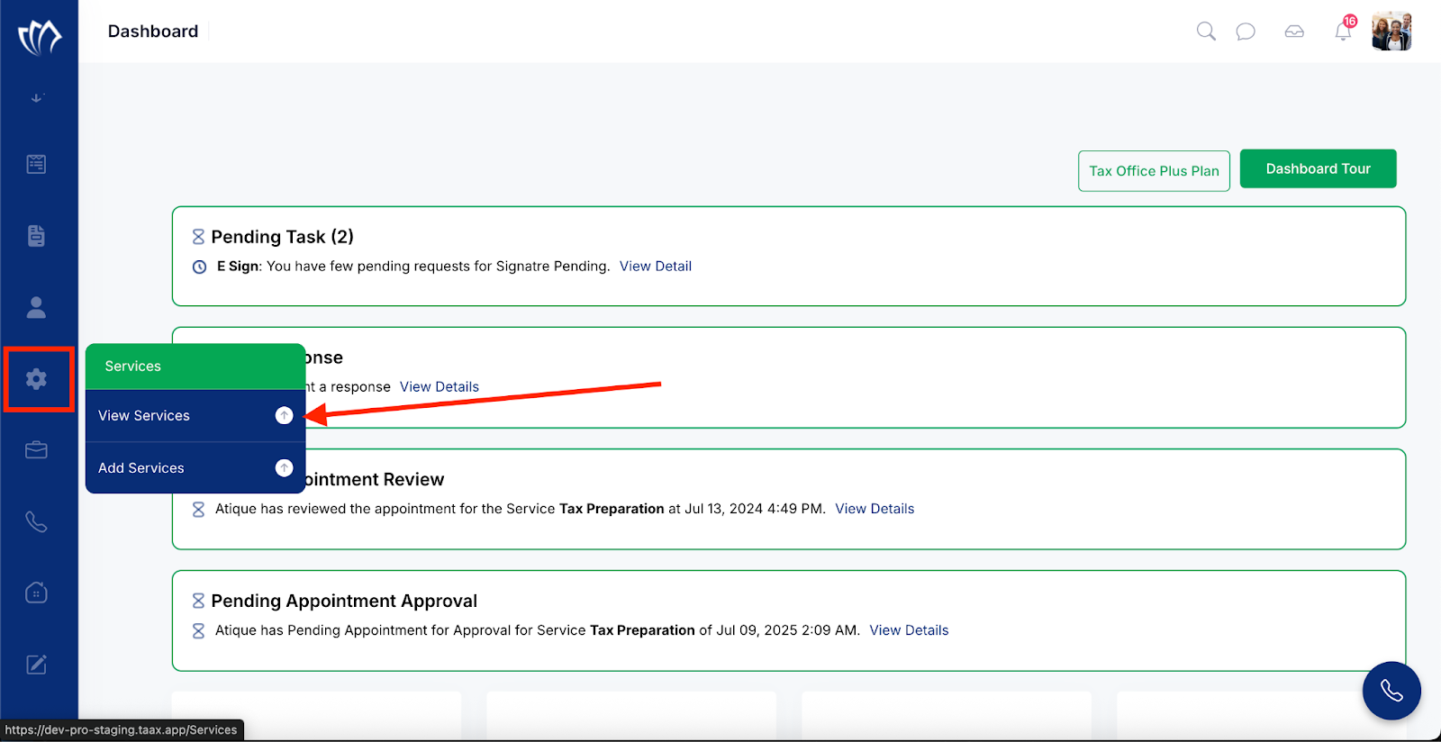Click the Dashboard page title
Image resolution: width=1441 pixels, height=742 pixels.
pyautogui.click(x=153, y=32)
